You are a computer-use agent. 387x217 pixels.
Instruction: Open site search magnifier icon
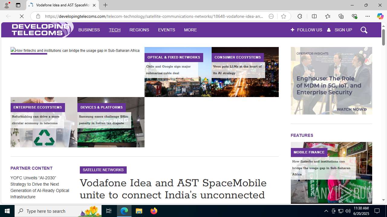[x=364, y=30]
